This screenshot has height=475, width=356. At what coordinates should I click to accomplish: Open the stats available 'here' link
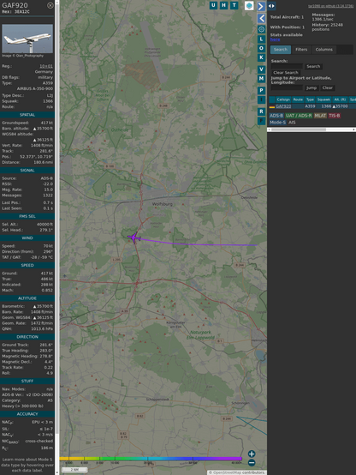click(275, 39)
